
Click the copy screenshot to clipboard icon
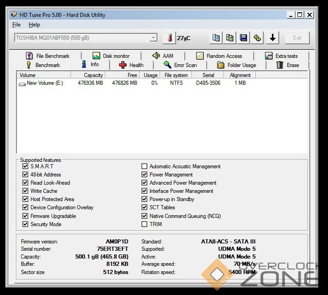click(x=229, y=38)
